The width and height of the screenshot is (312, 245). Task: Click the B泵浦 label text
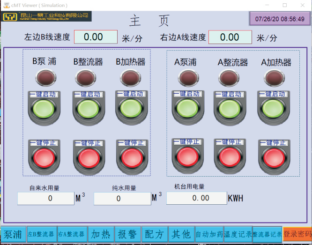[x=45, y=61]
